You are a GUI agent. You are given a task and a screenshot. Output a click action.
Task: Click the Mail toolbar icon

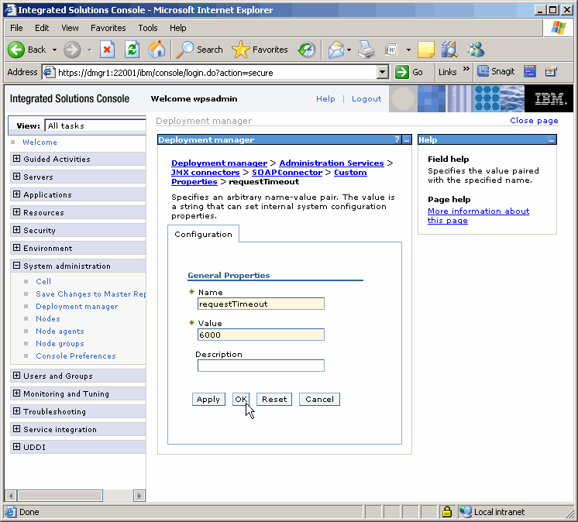click(x=335, y=50)
